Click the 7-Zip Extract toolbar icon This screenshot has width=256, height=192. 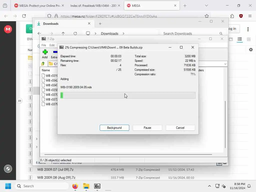[54, 54]
